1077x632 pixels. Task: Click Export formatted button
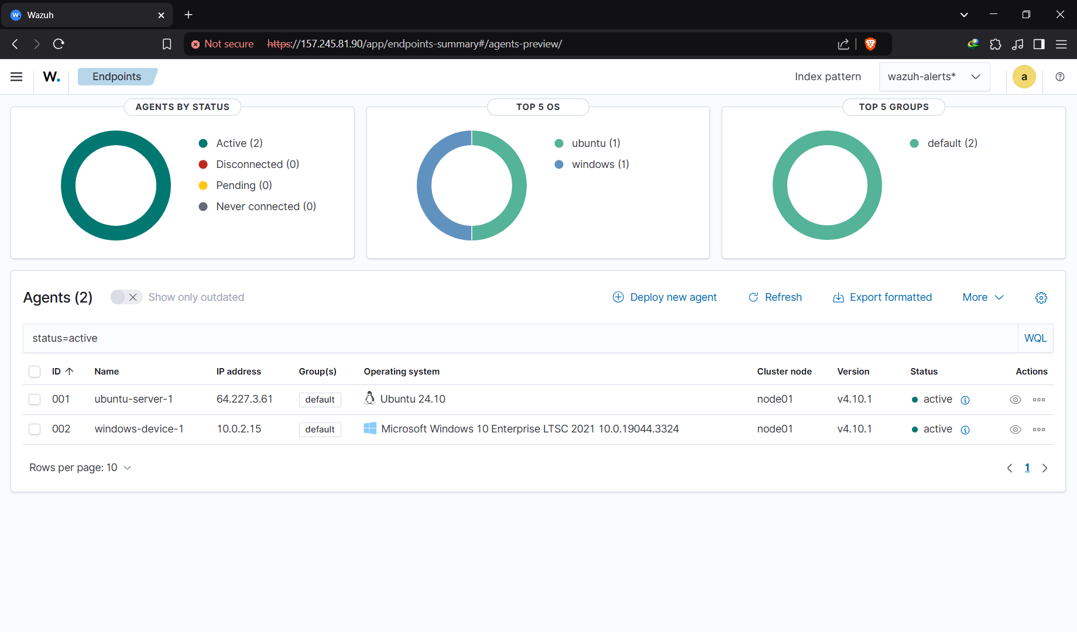tap(882, 297)
